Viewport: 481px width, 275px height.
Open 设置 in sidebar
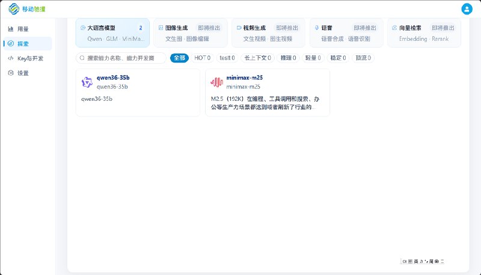point(28,73)
